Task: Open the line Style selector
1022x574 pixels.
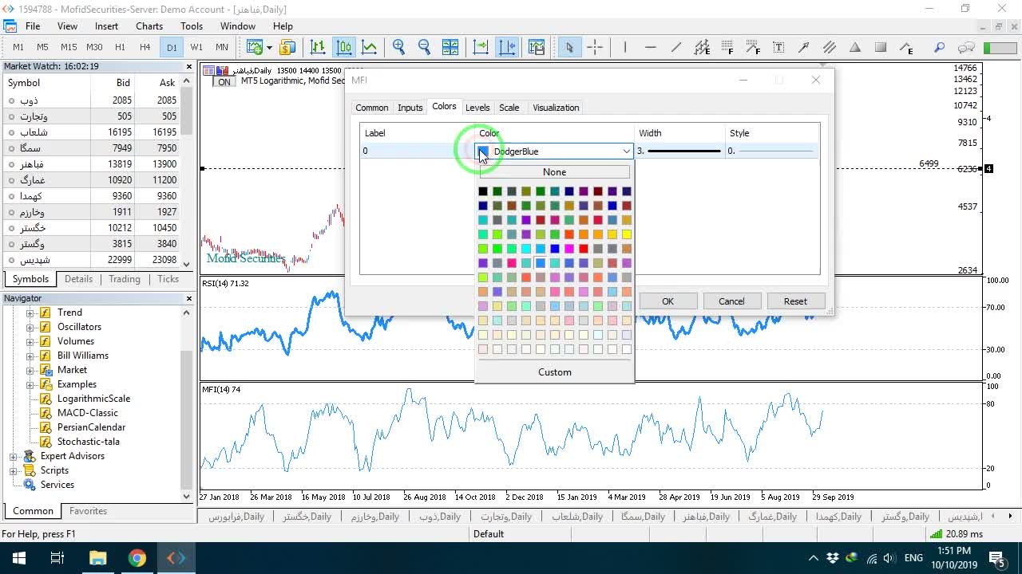Action: click(x=773, y=151)
